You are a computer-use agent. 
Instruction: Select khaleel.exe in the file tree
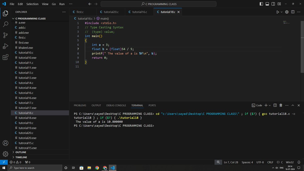tap(40, 48)
